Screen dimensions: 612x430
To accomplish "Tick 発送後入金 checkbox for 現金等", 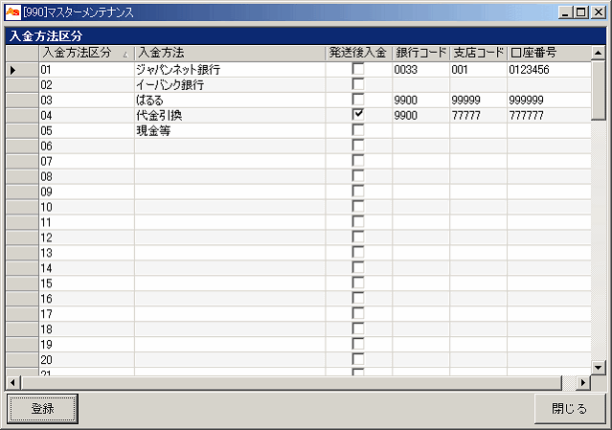I will (x=358, y=130).
